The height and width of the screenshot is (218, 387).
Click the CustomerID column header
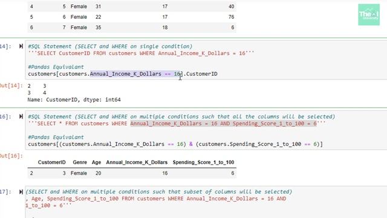click(51, 162)
